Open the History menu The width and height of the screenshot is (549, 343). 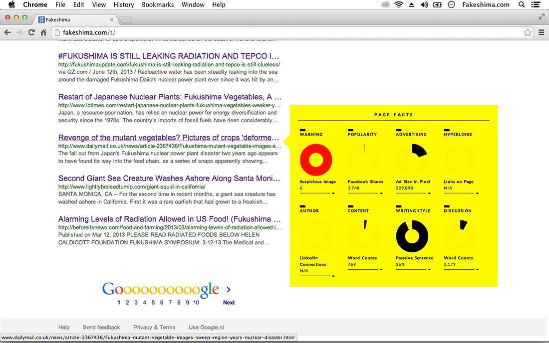[124, 4]
